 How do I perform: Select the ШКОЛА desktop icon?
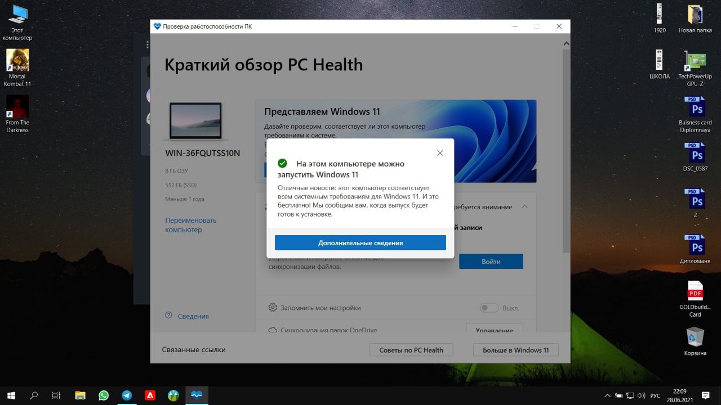660,65
